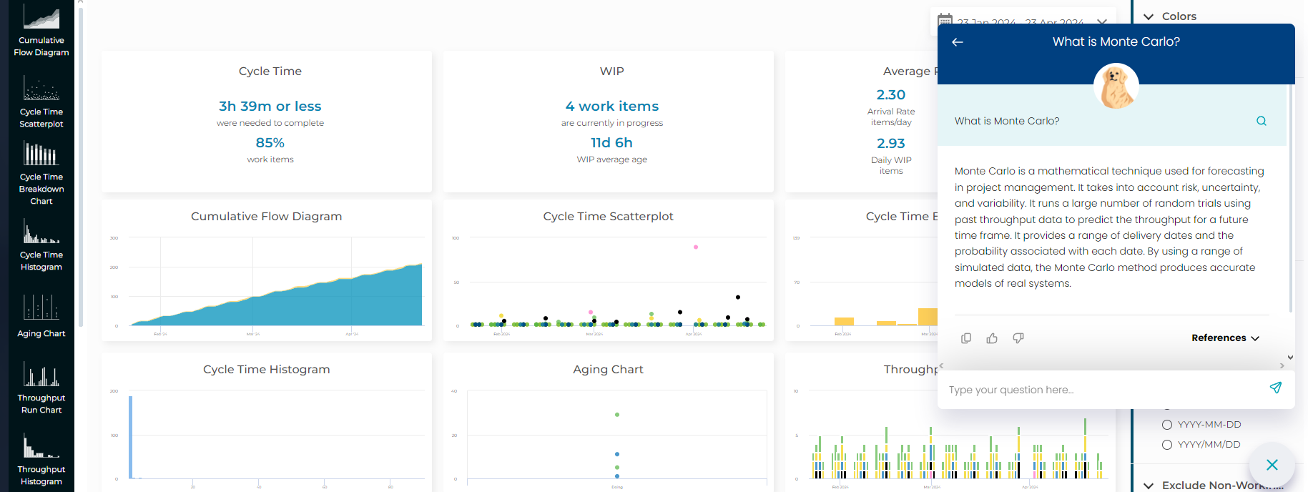Click the search magnifier icon in chat
The width and height of the screenshot is (1308, 492).
[x=1262, y=121]
